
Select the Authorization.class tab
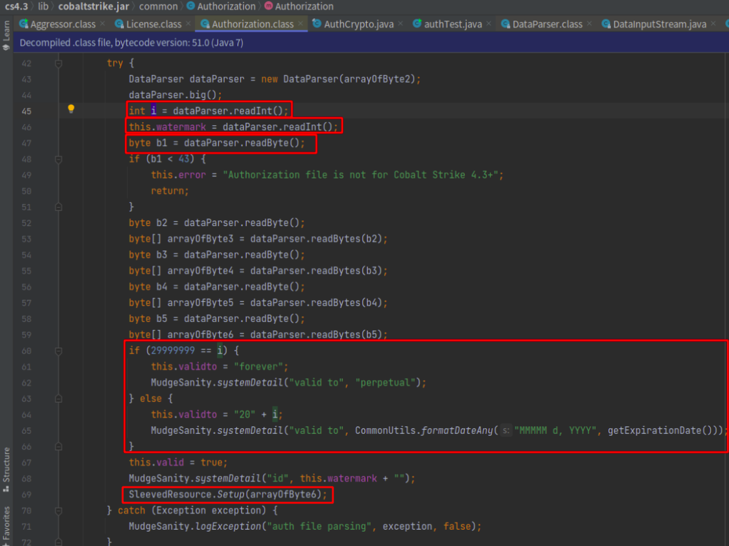point(252,24)
